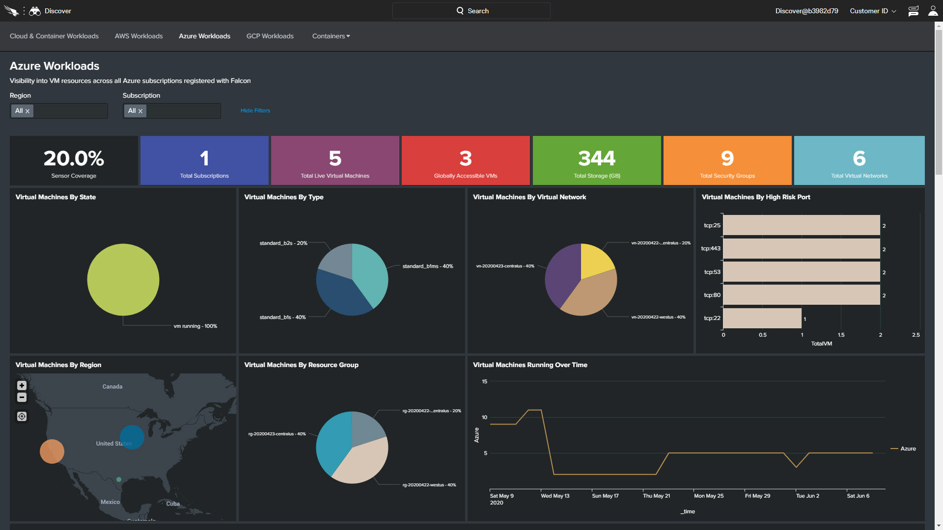Click the small green dot on map

tap(119, 479)
